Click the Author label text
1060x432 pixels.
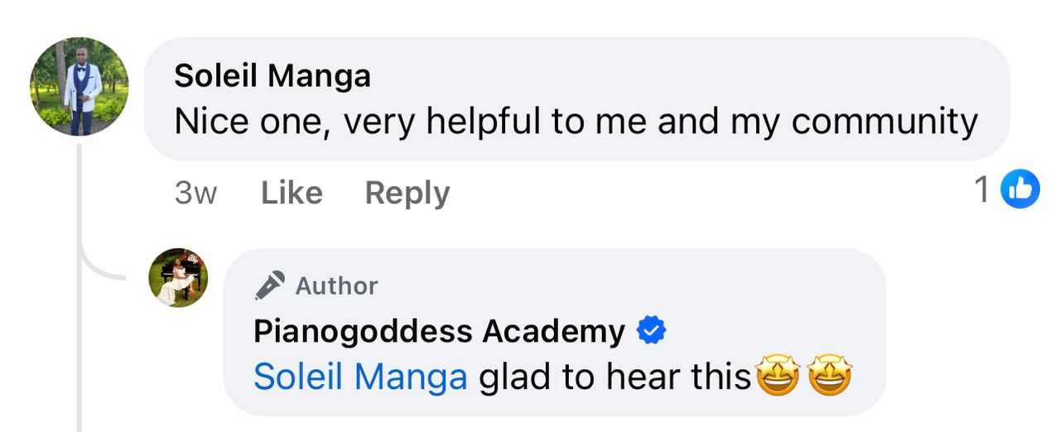click(x=336, y=286)
